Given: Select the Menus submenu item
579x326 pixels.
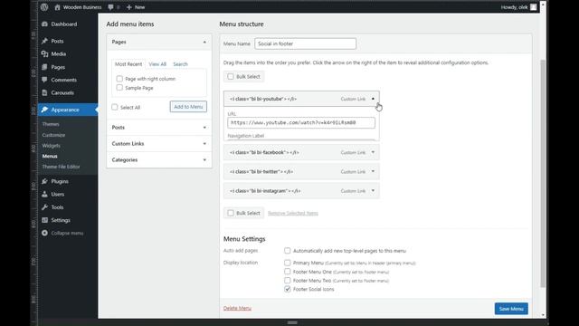Looking at the screenshot, I should 50,156.
